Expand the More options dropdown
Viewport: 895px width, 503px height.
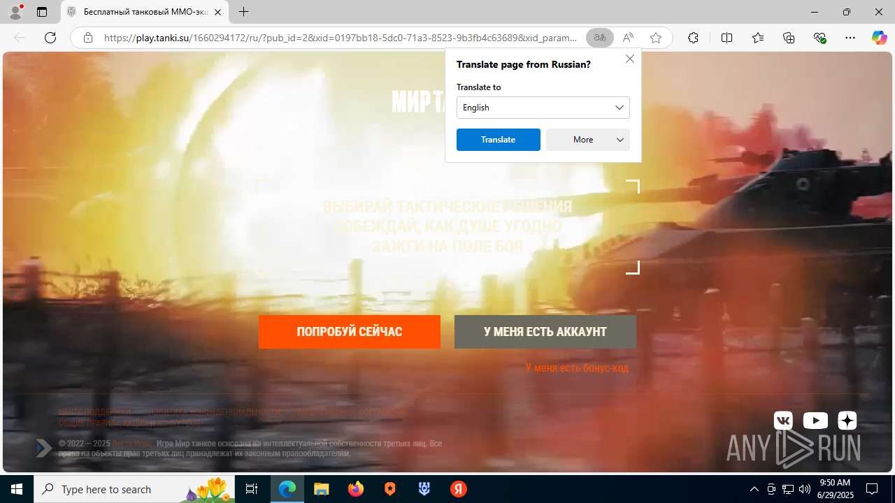click(588, 140)
